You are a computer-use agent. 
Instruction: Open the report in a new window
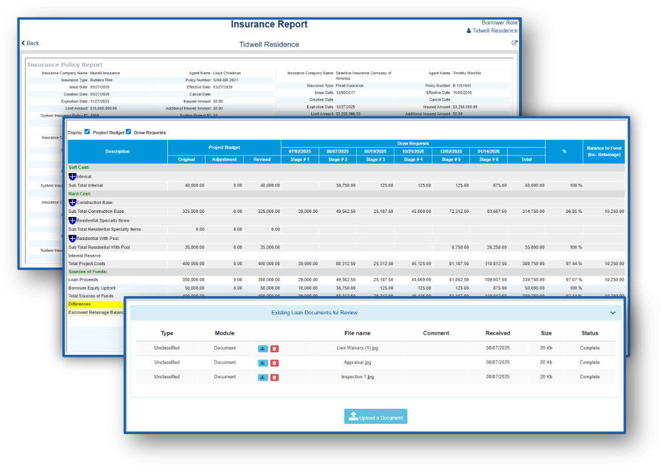coord(514,43)
